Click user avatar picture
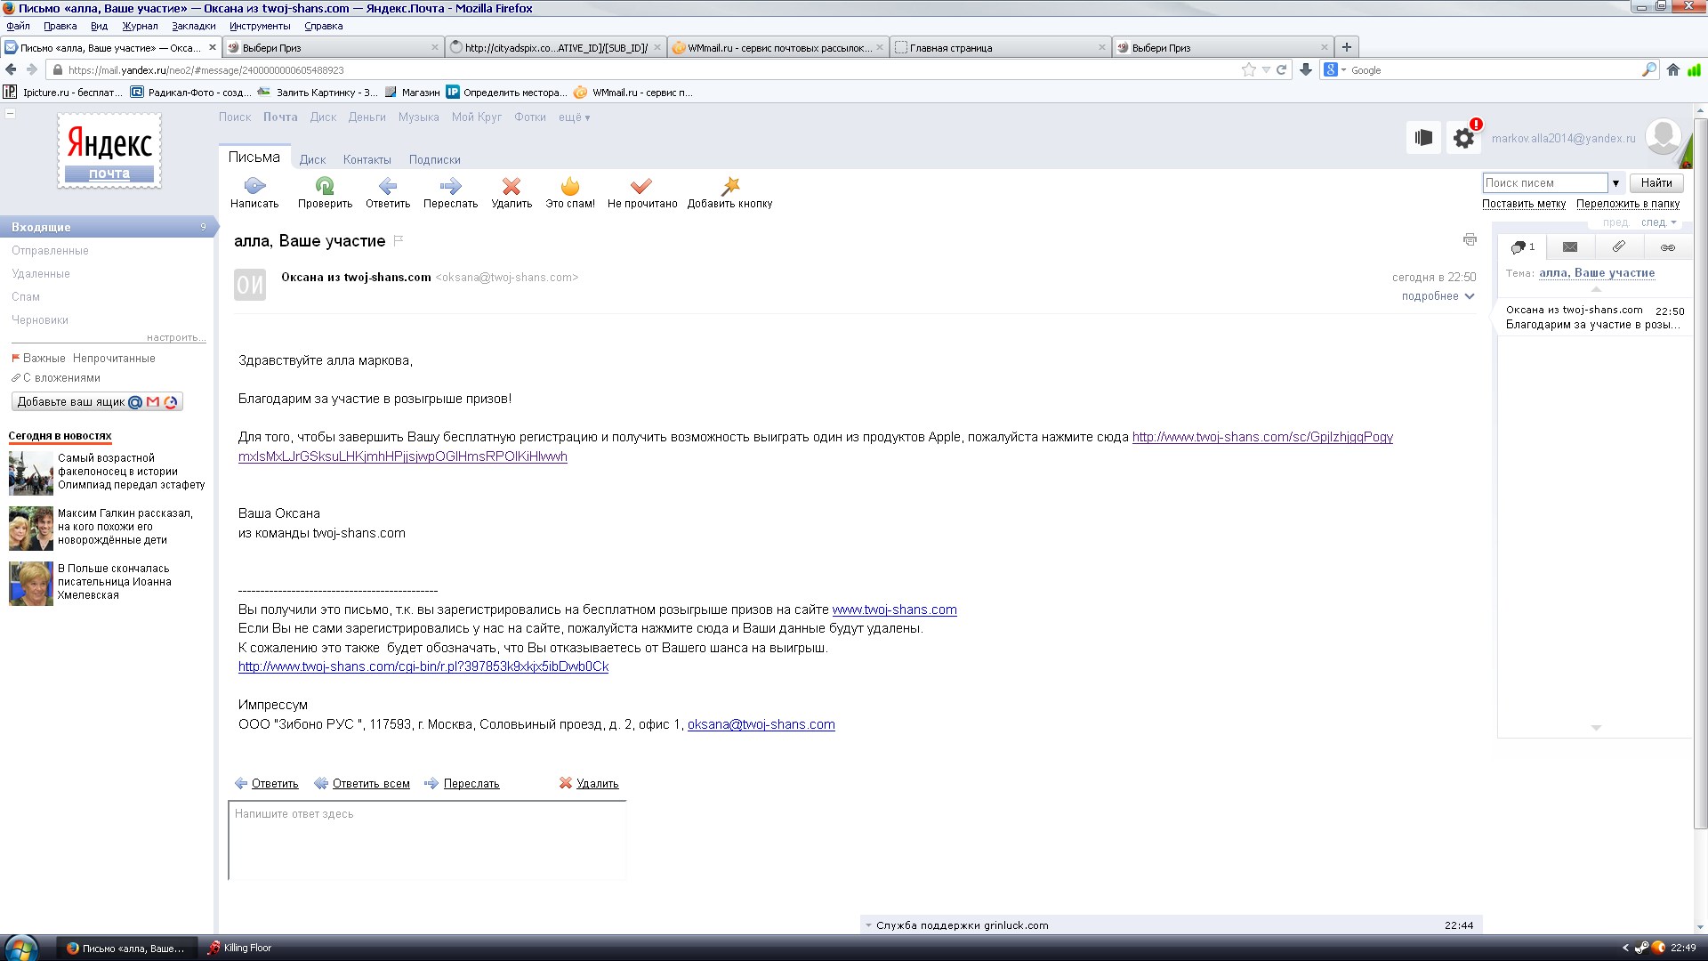1708x961 pixels. coord(1663,137)
